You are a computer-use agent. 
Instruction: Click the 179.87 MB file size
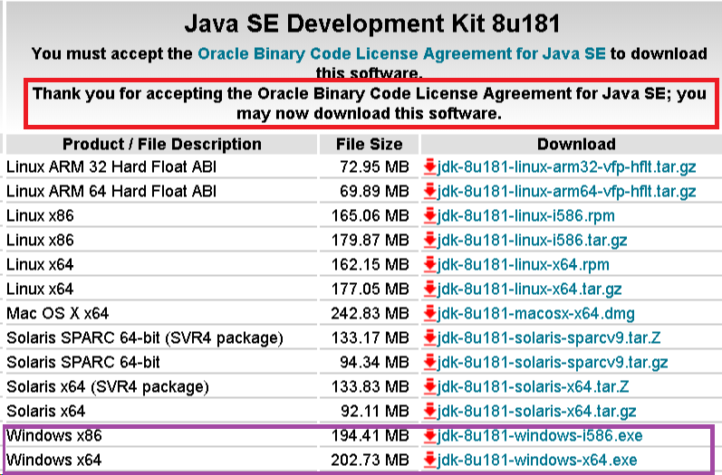(371, 240)
